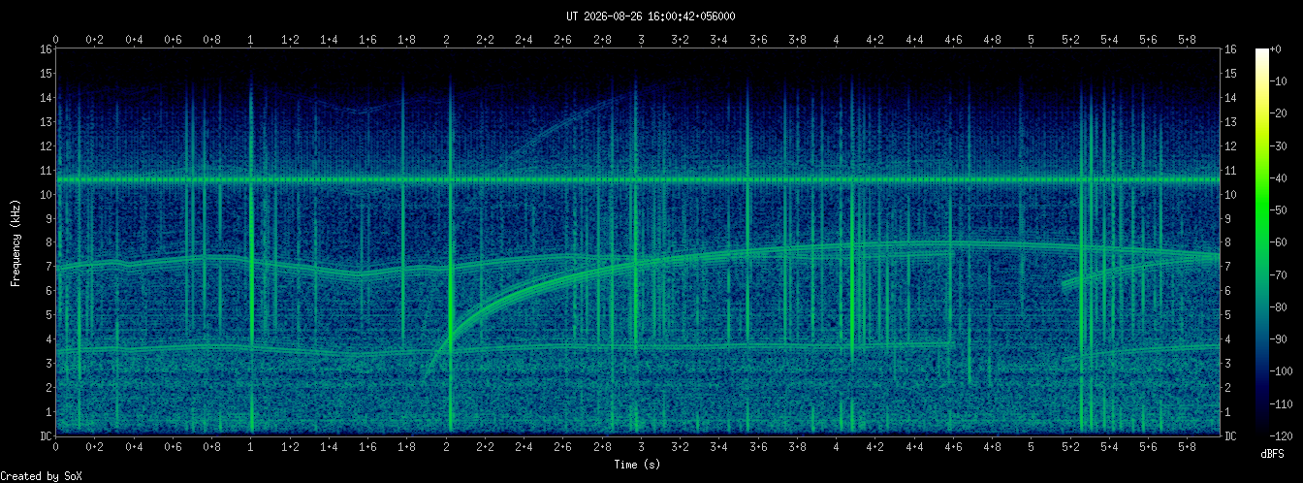
Task: Click the Created by SoX credit text
Action: pos(34,475)
